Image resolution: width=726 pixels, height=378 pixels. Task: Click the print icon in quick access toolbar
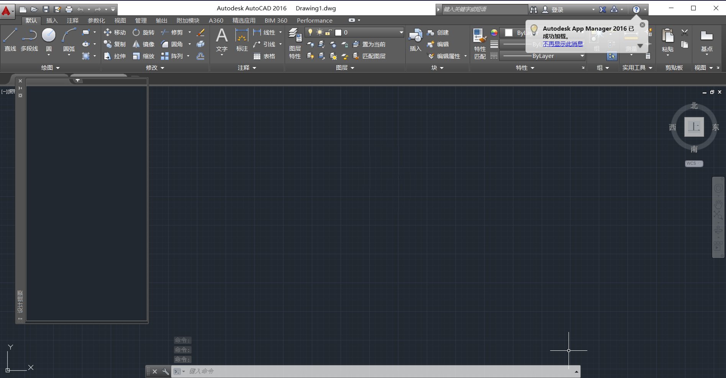[69, 9]
